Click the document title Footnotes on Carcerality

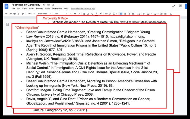(26, 5)
